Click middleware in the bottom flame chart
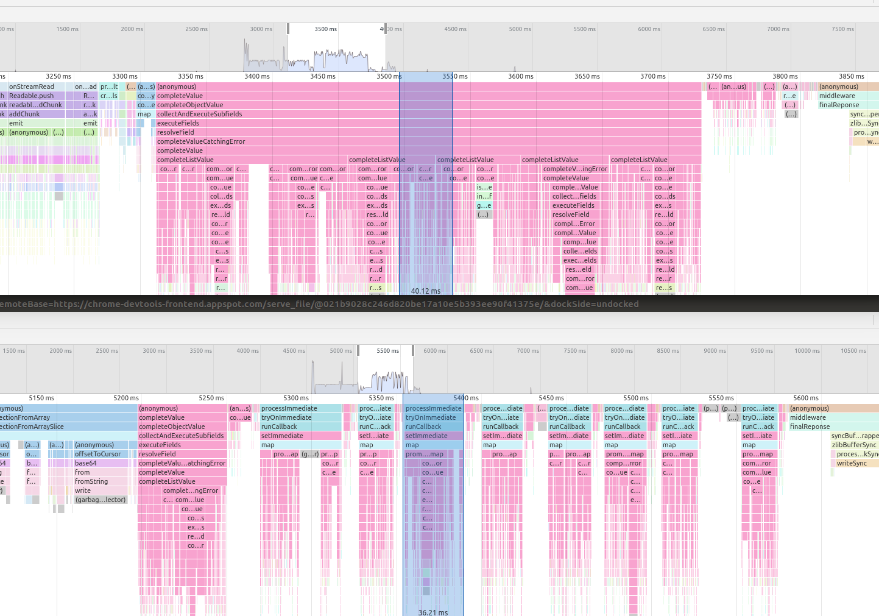879x616 pixels. 833,417
